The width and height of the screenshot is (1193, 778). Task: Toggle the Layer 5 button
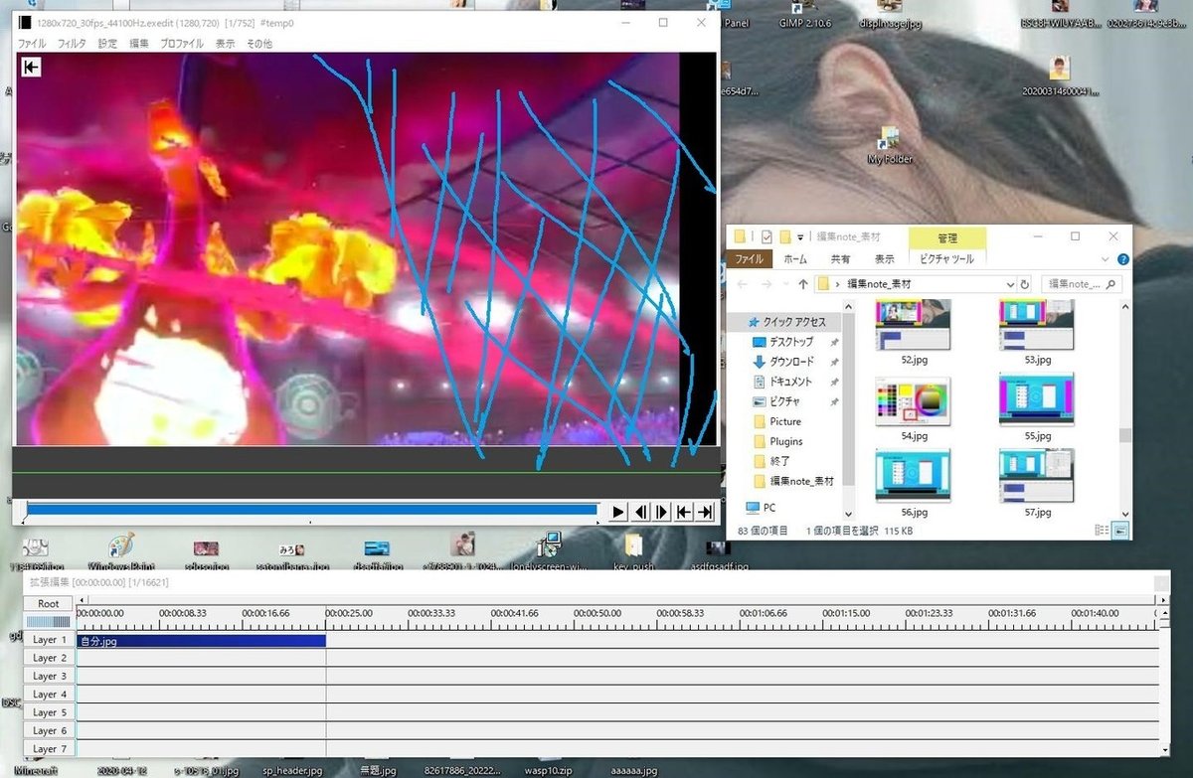49,712
